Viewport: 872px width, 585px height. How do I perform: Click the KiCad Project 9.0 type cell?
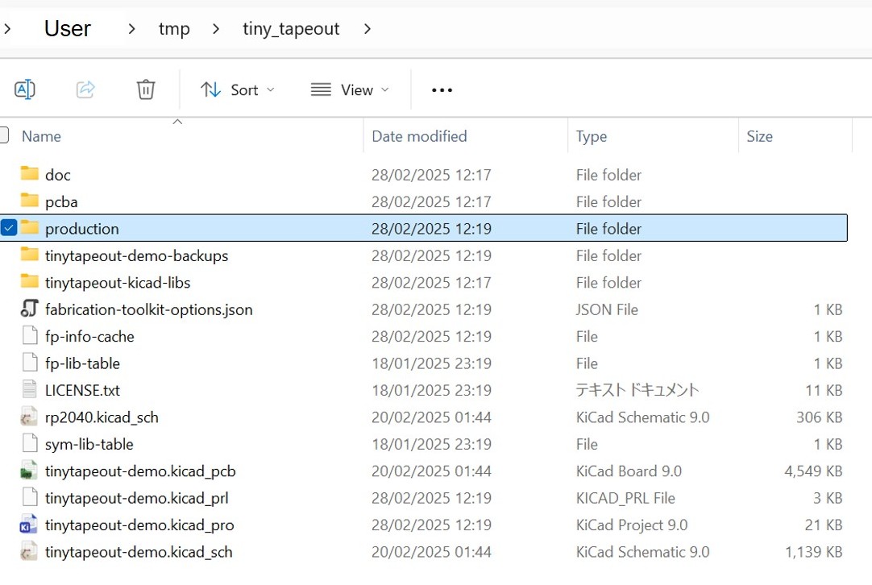click(632, 525)
